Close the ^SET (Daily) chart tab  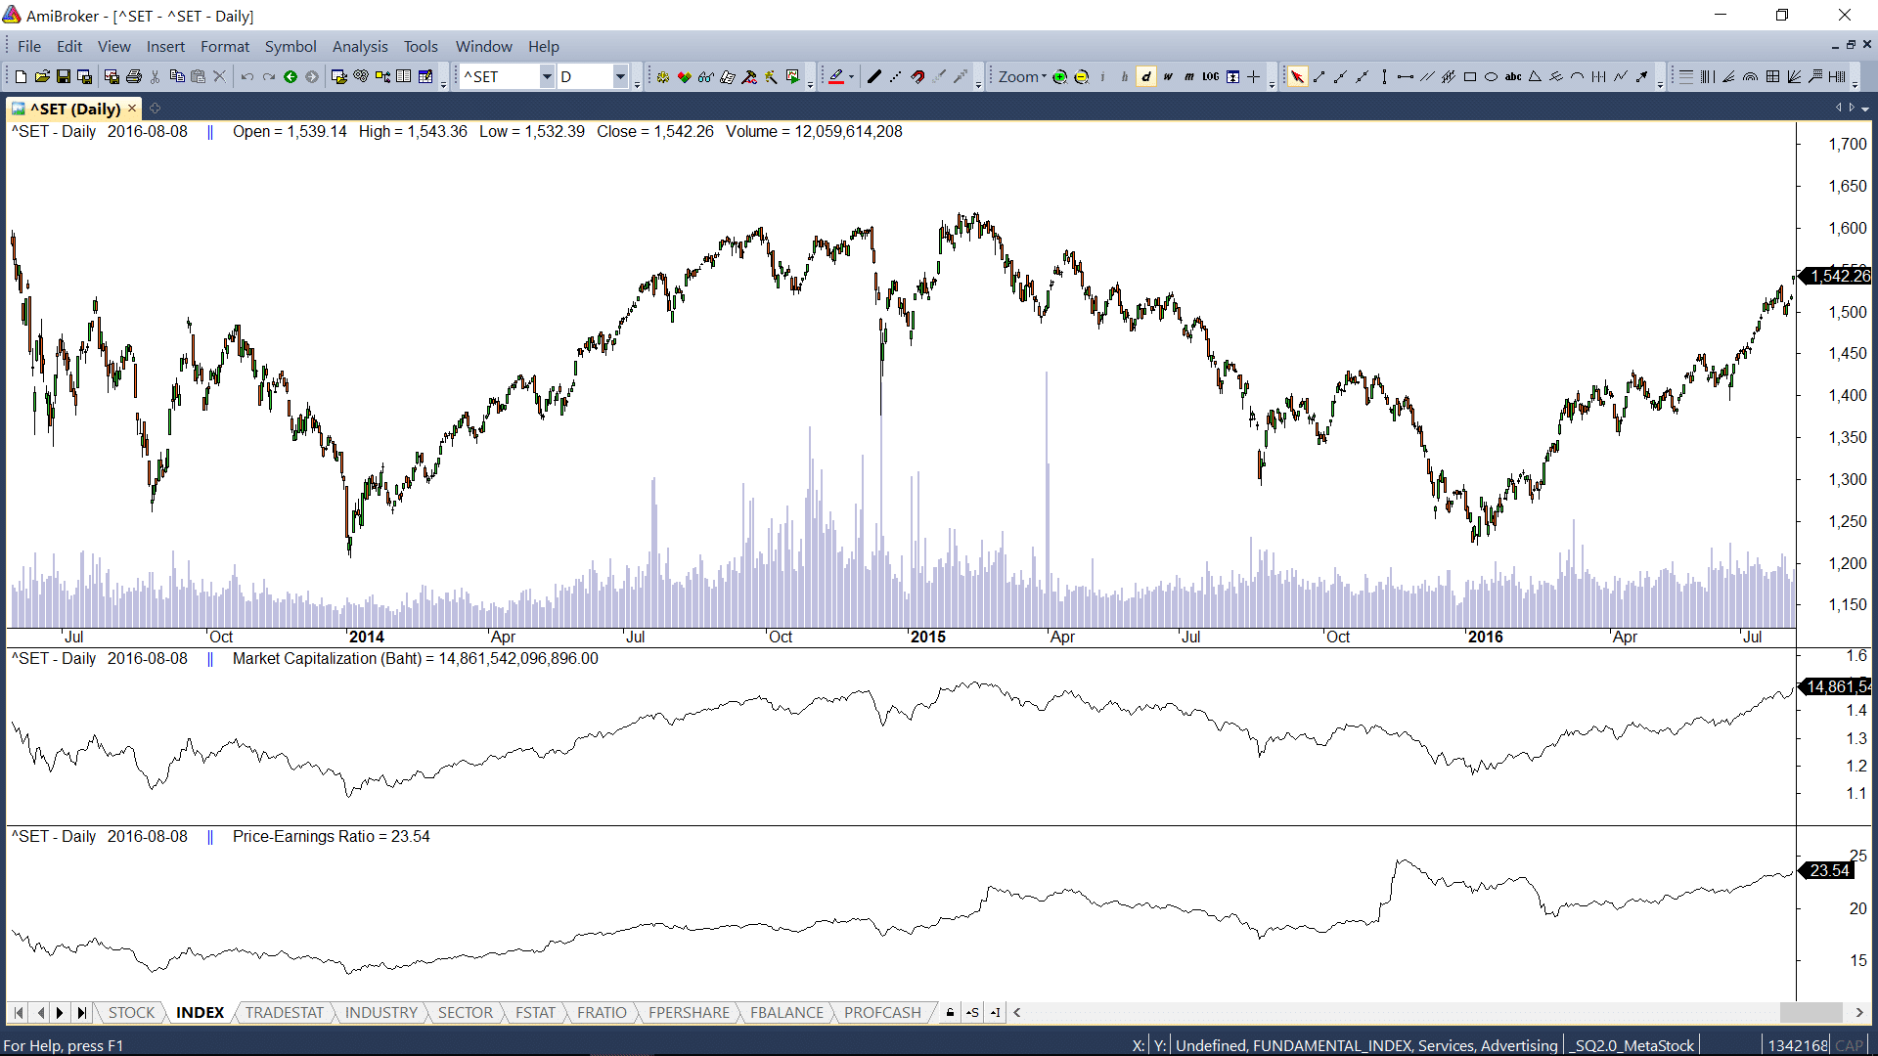132,109
